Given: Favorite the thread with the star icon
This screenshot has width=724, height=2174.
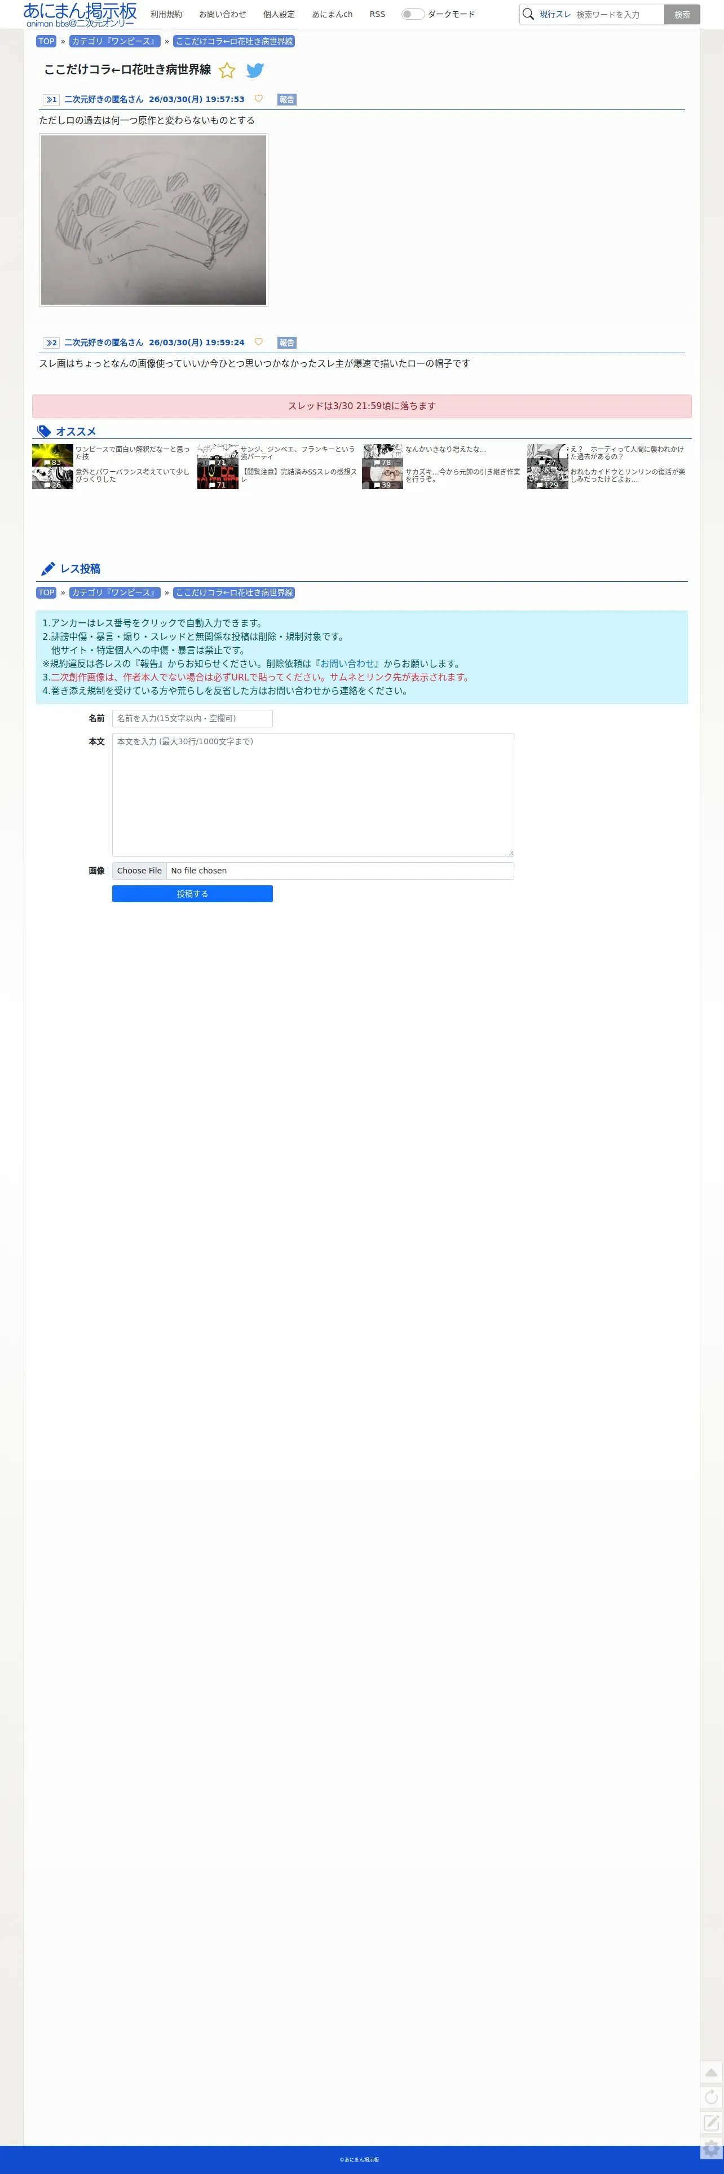Looking at the screenshot, I should [227, 71].
